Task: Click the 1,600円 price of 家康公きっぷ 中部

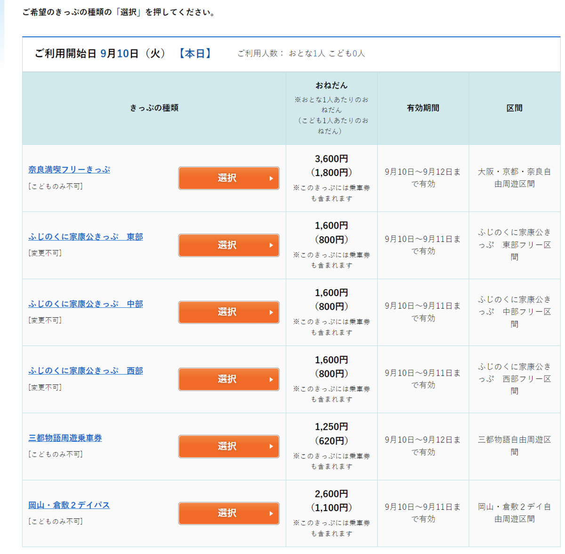Action: (331, 293)
